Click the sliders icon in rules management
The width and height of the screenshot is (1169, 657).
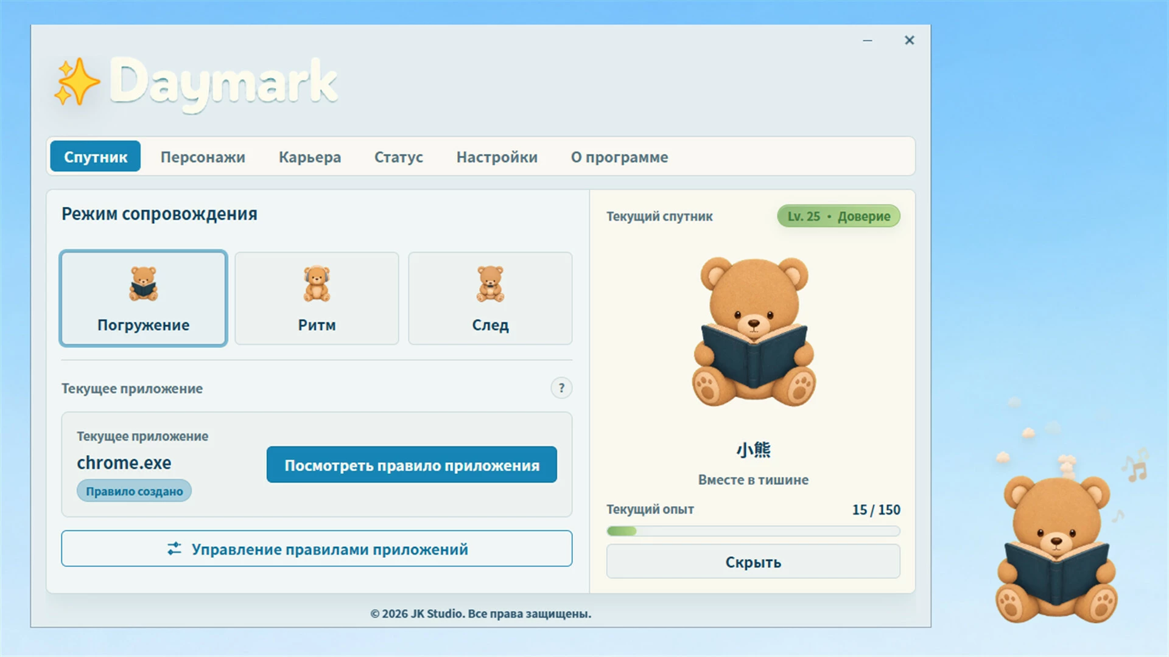tap(175, 549)
